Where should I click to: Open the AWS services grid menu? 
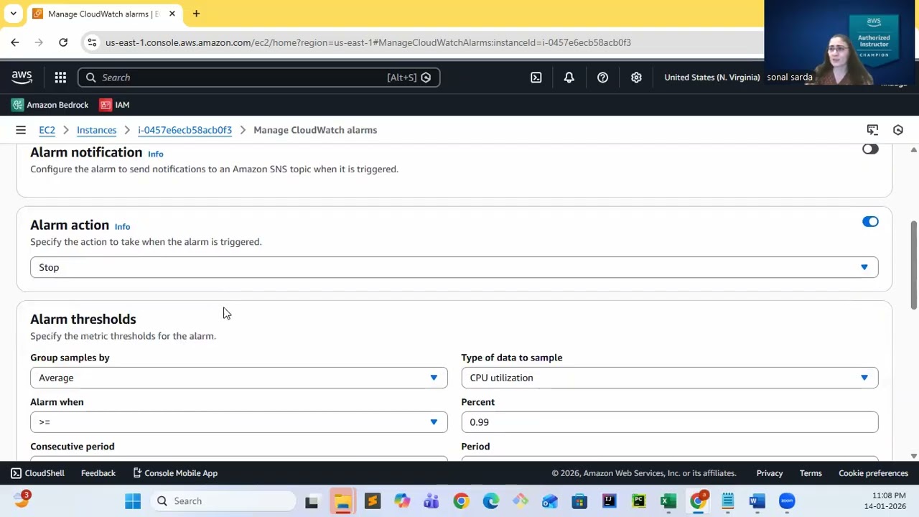pos(60,78)
